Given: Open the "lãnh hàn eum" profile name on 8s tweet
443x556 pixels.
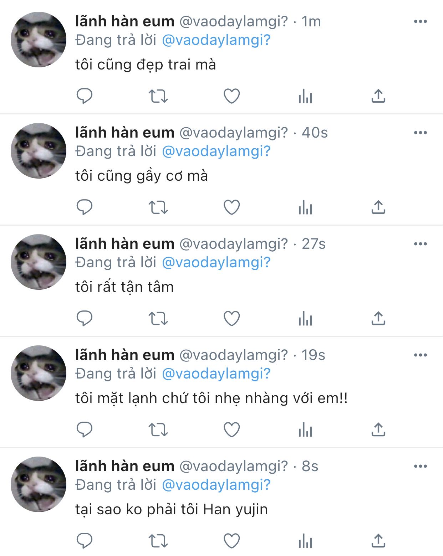Looking at the screenshot, I should [x=124, y=466].
